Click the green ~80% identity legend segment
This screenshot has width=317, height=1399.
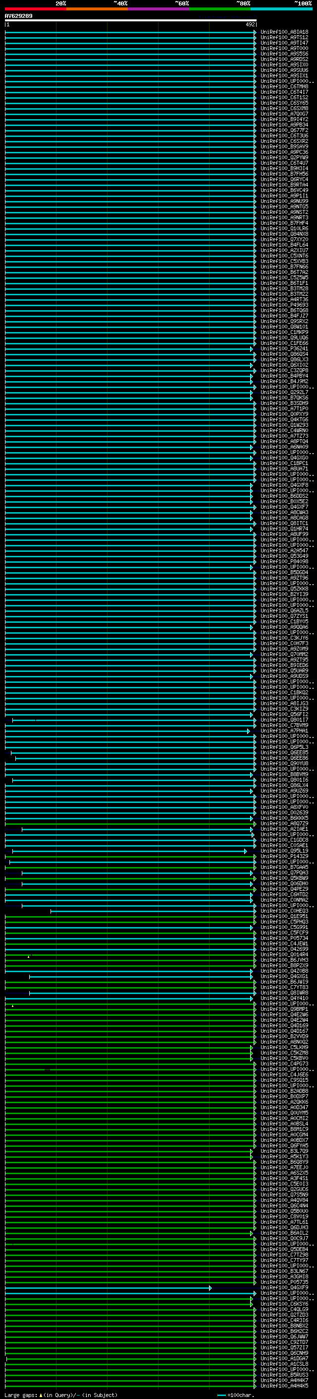pos(220,9)
